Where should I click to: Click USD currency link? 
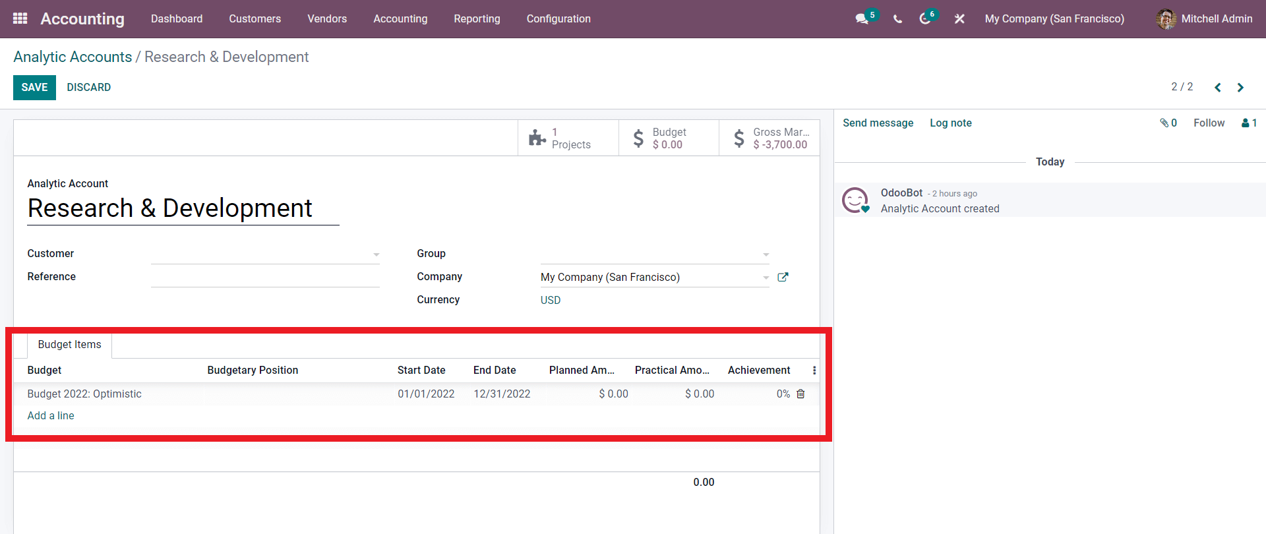(551, 300)
